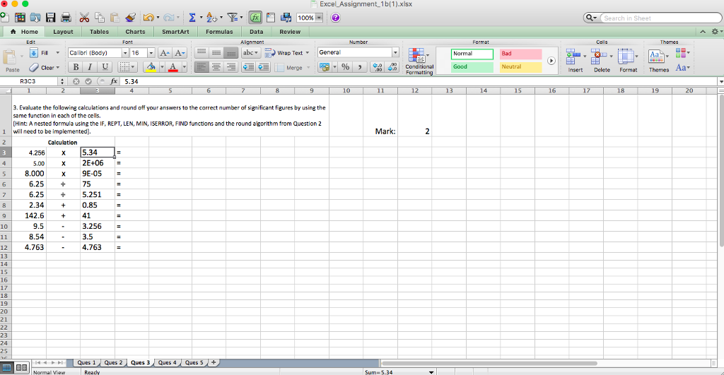Select the cell containing 2E+06
This screenshot has height=375, width=724.
(98, 163)
